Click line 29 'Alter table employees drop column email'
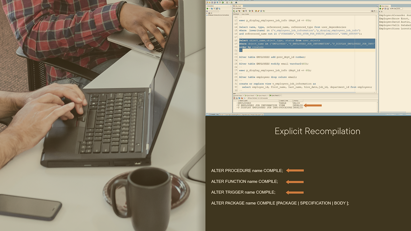The width and height of the screenshot is (411, 231). coord(268,77)
